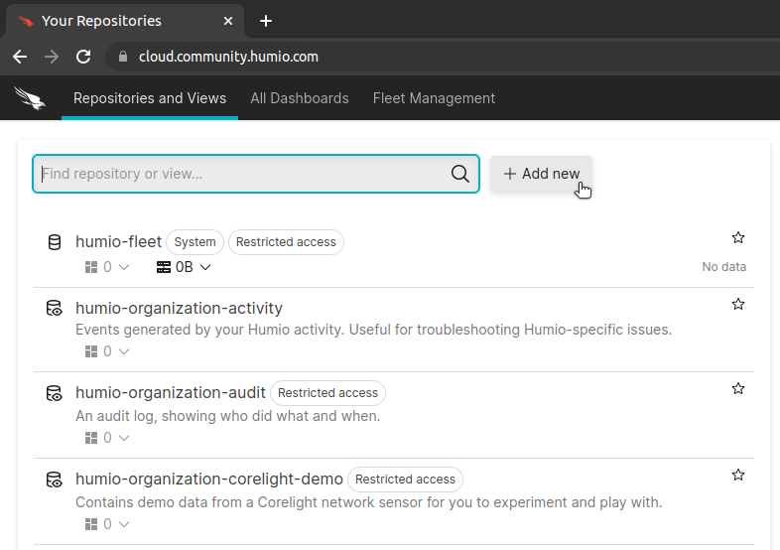Star the humio-organization-activity view
Image resolution: width=780 pixels, height=550 pixels.
click(738, 304)
